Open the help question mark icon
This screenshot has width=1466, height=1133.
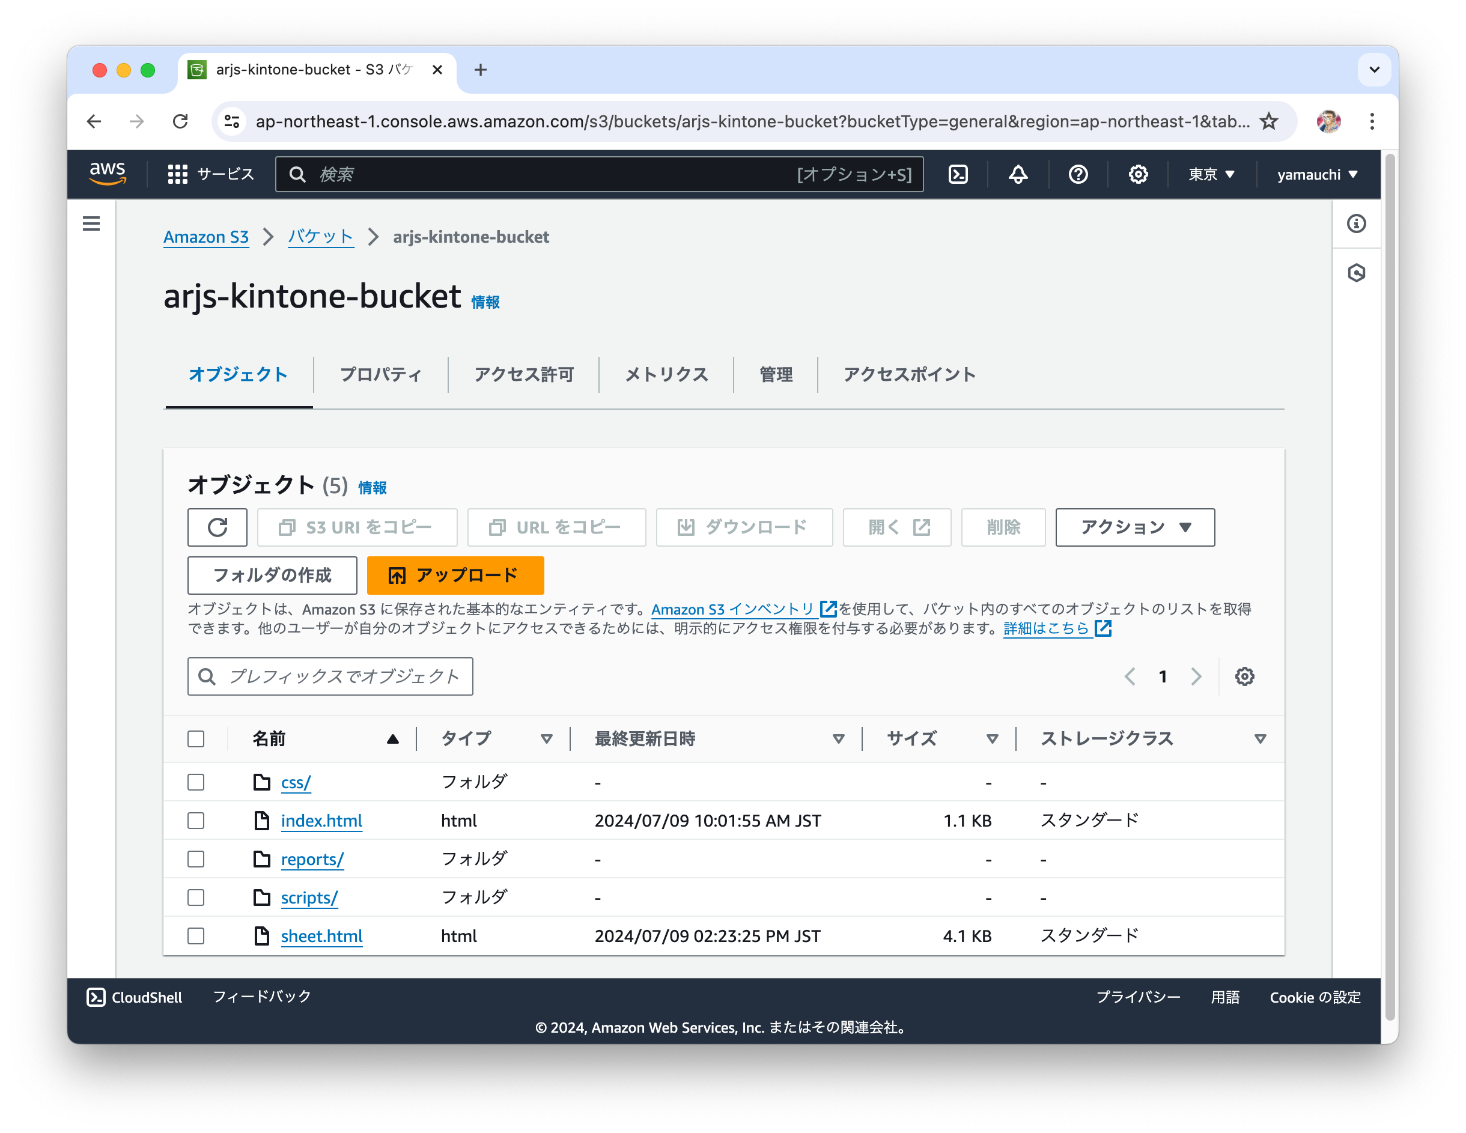pyautogui.click(x=1078, y=174)
